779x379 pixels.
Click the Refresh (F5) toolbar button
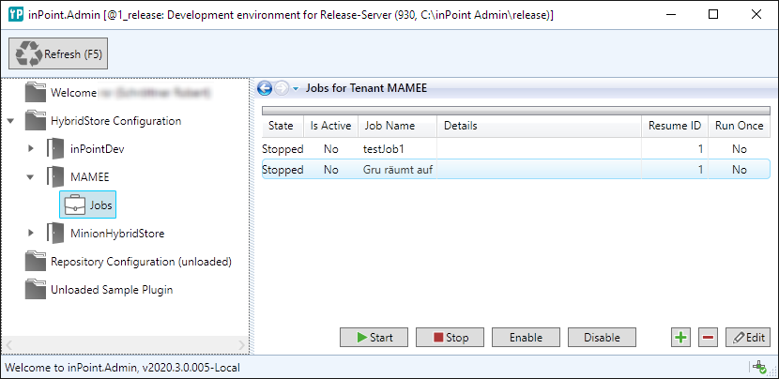pyautogui.click(x=59, y=54)
